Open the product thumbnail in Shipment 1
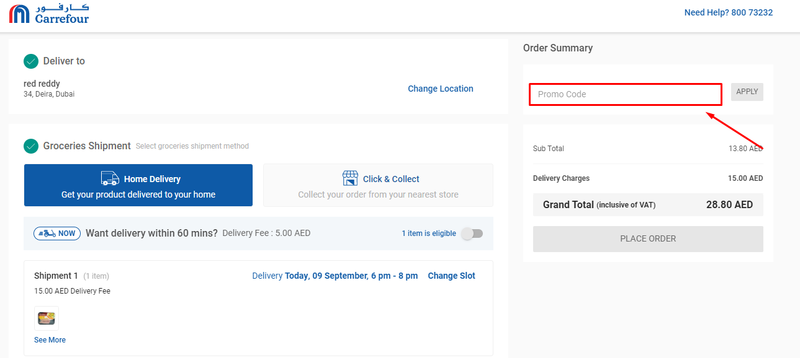 pos(47,318)
